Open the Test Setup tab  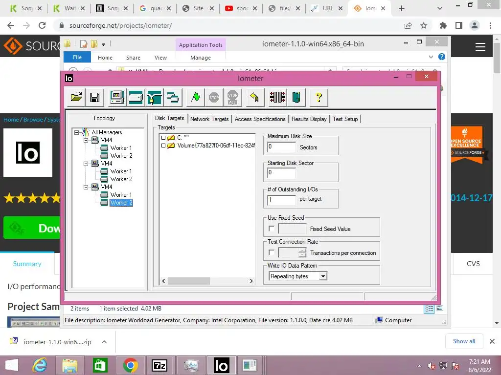tap(345, 119)
